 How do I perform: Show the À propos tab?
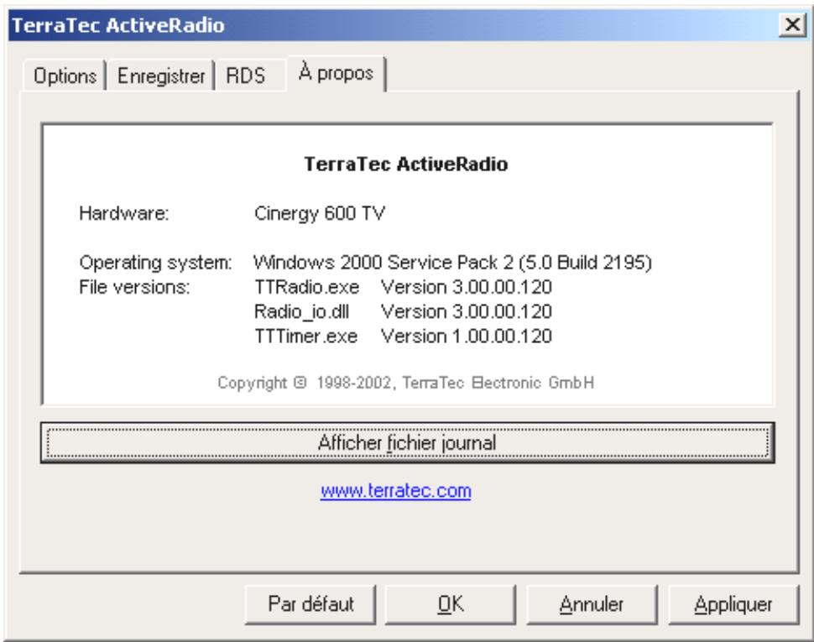(336, 73)
